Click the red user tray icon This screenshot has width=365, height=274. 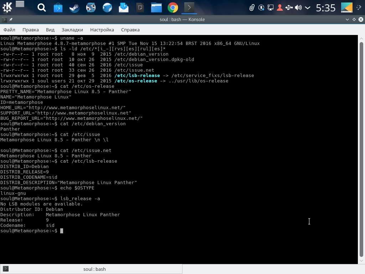click(x=280, y=8)
